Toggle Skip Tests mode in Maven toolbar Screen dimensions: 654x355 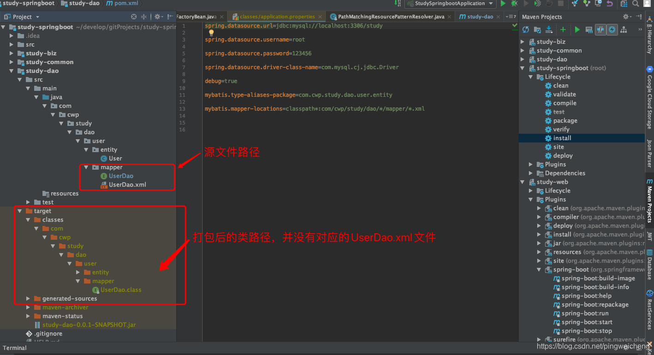pyautogui.click(x=612, y=30)
